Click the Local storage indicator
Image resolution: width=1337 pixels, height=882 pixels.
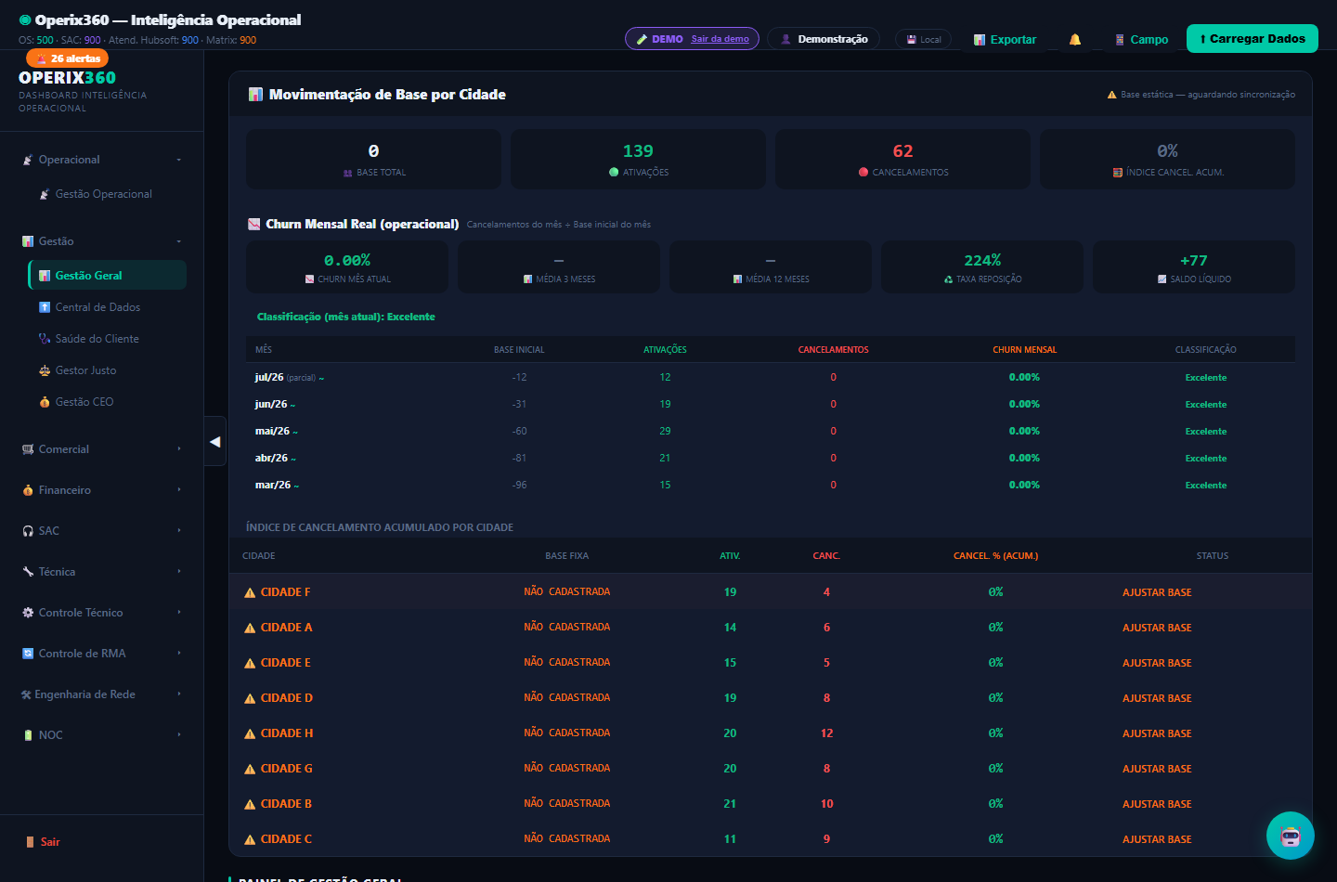tap(923, 39)
